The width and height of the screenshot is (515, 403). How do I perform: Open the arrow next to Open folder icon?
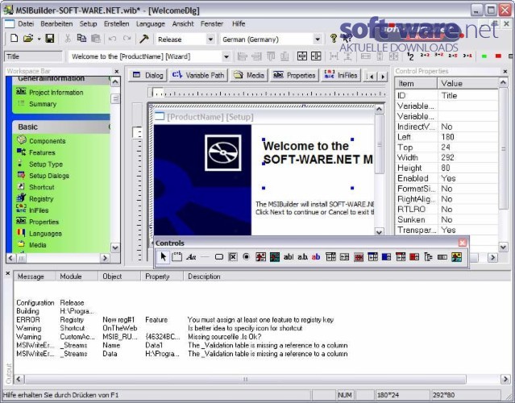pyautogui.click(x=39, y=39)
